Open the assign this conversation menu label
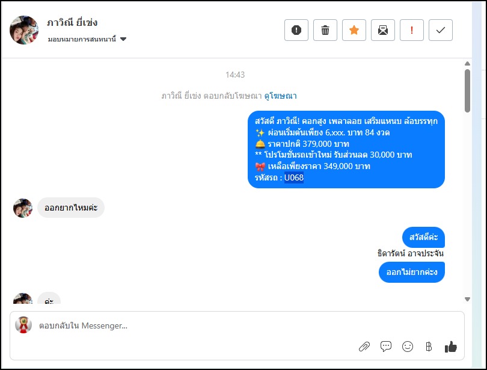 click(82, 39)
